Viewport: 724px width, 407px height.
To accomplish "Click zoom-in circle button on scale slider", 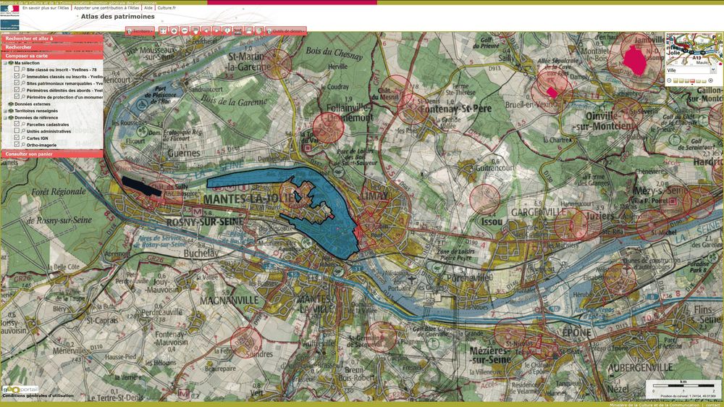I will (711, 80).
